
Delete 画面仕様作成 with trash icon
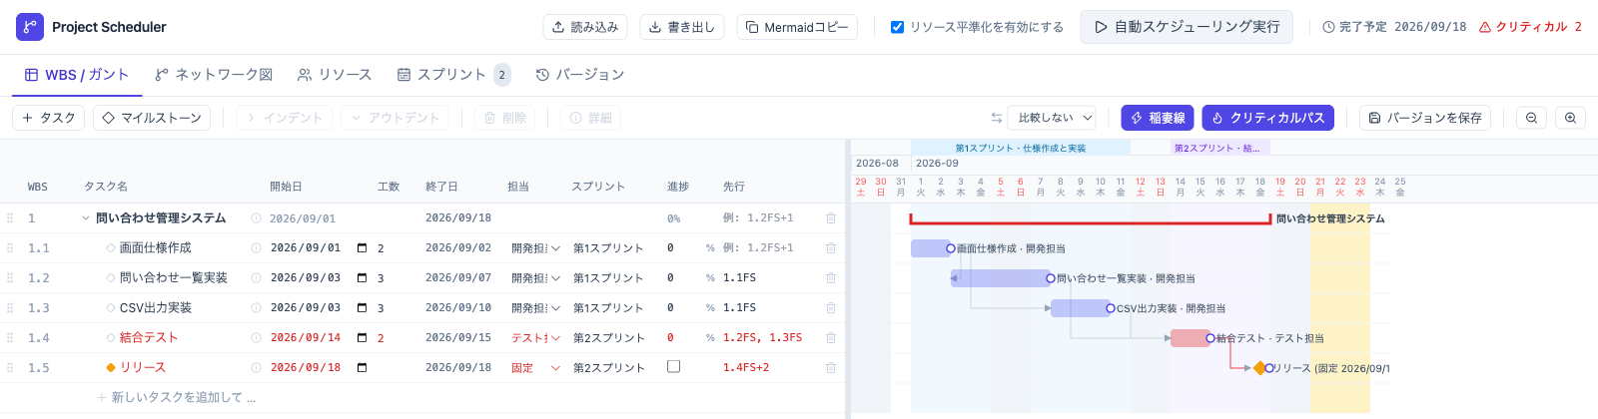pyautogui.click(x=830, y=248)
